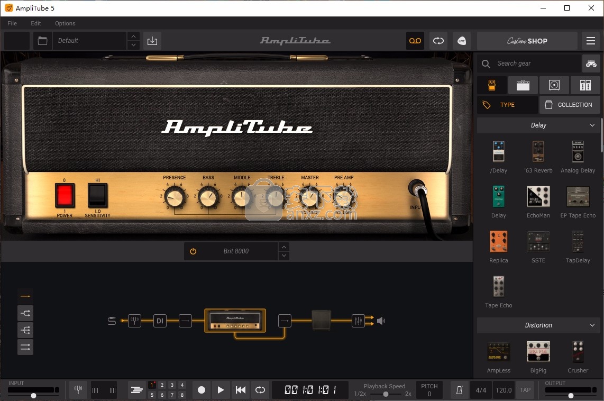Rewind to start with the rewind button
Image resolution: width=604 pixels, height=401 pixels.
240,390
